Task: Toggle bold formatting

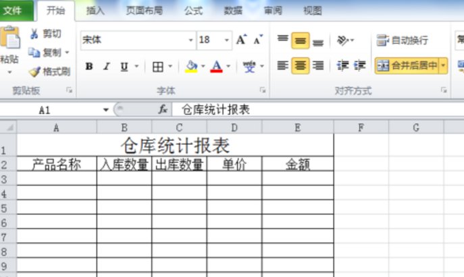Action: 89,66
